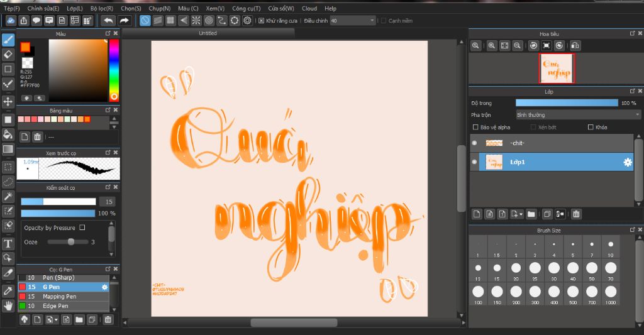Viewport: 644px width, 335px height.
Task: Enable the Bảo vệ alpha checkbox
Action: click(475, 128)
